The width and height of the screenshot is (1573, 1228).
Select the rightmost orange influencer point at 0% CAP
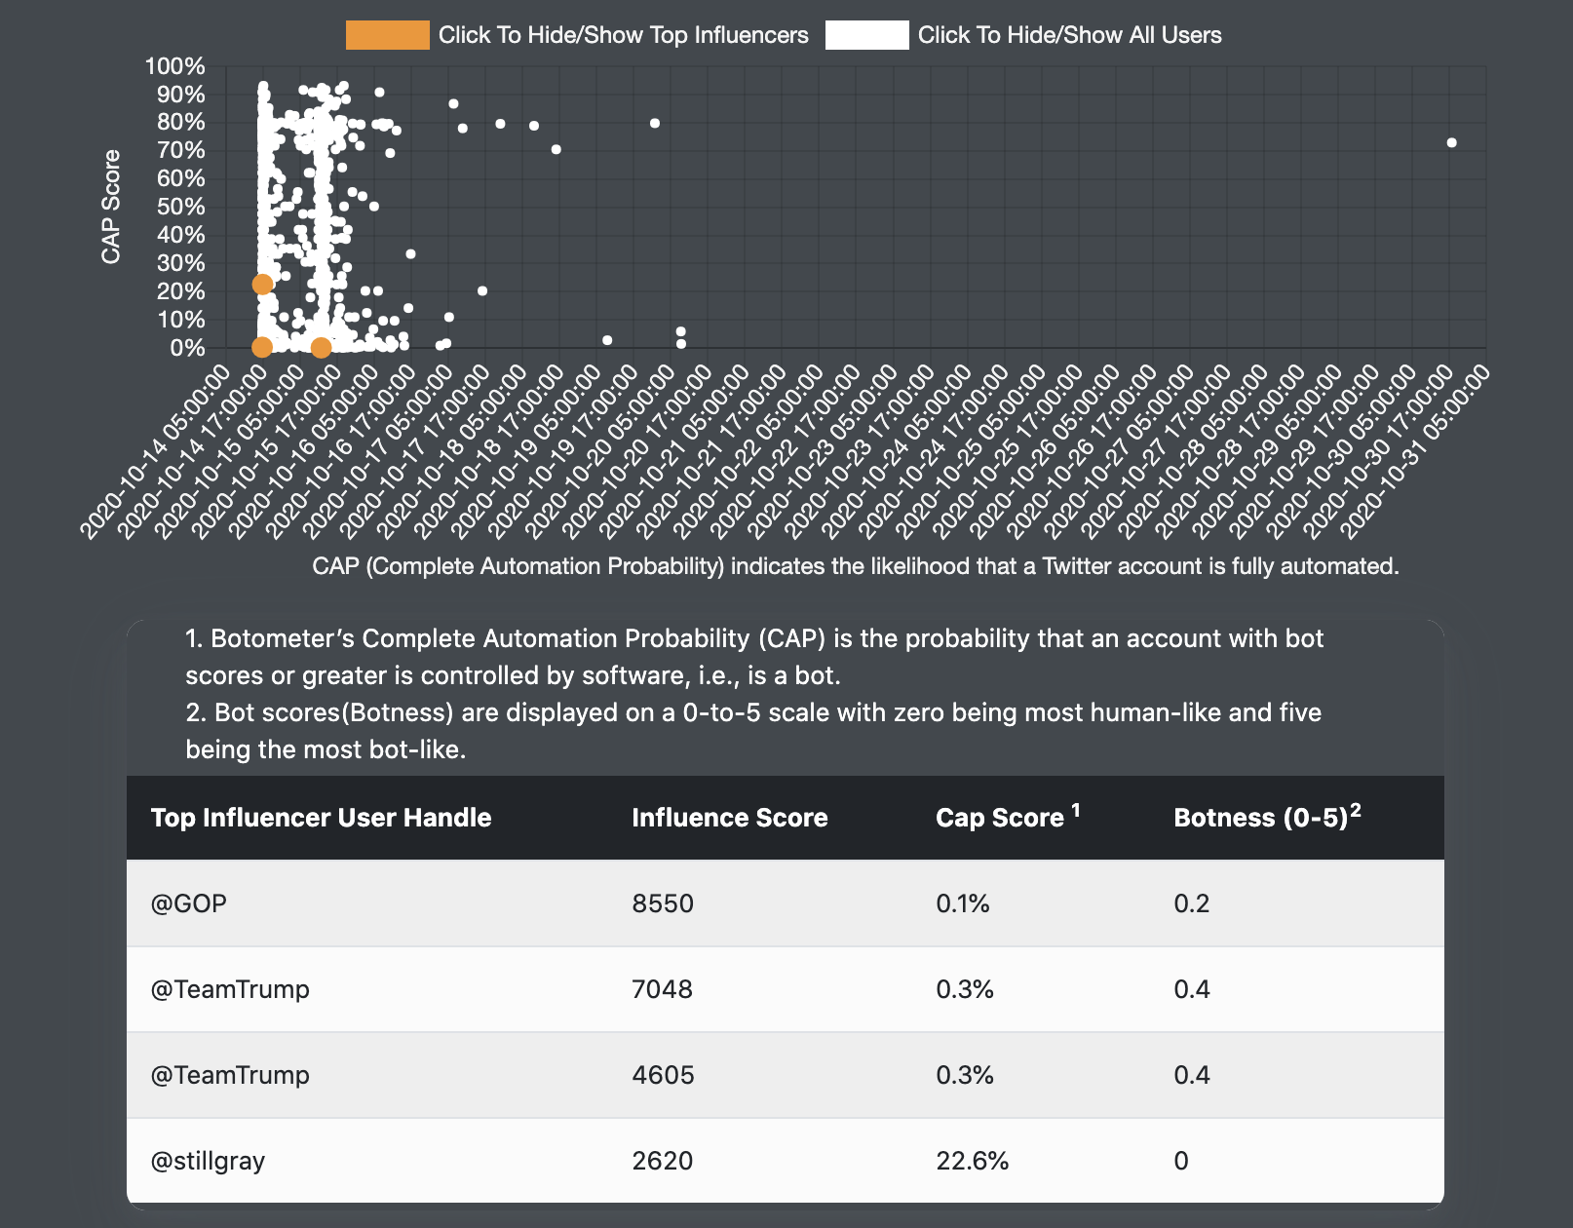coord(321,347)
